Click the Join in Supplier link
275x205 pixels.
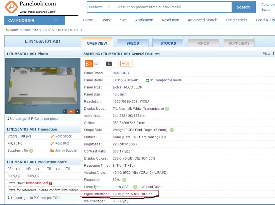tap(67, 150)
